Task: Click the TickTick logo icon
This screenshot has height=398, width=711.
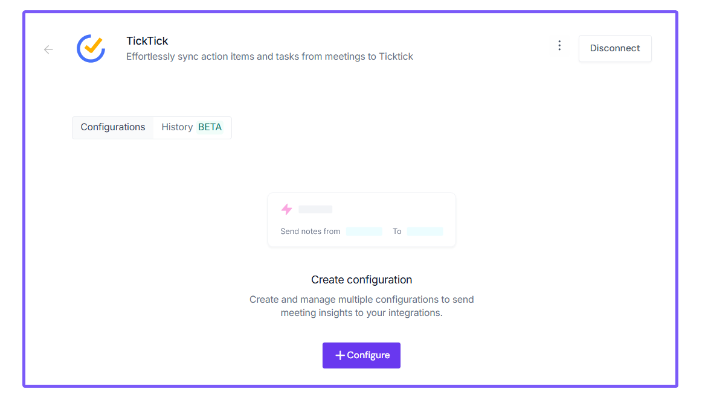Action: (91, 48)
